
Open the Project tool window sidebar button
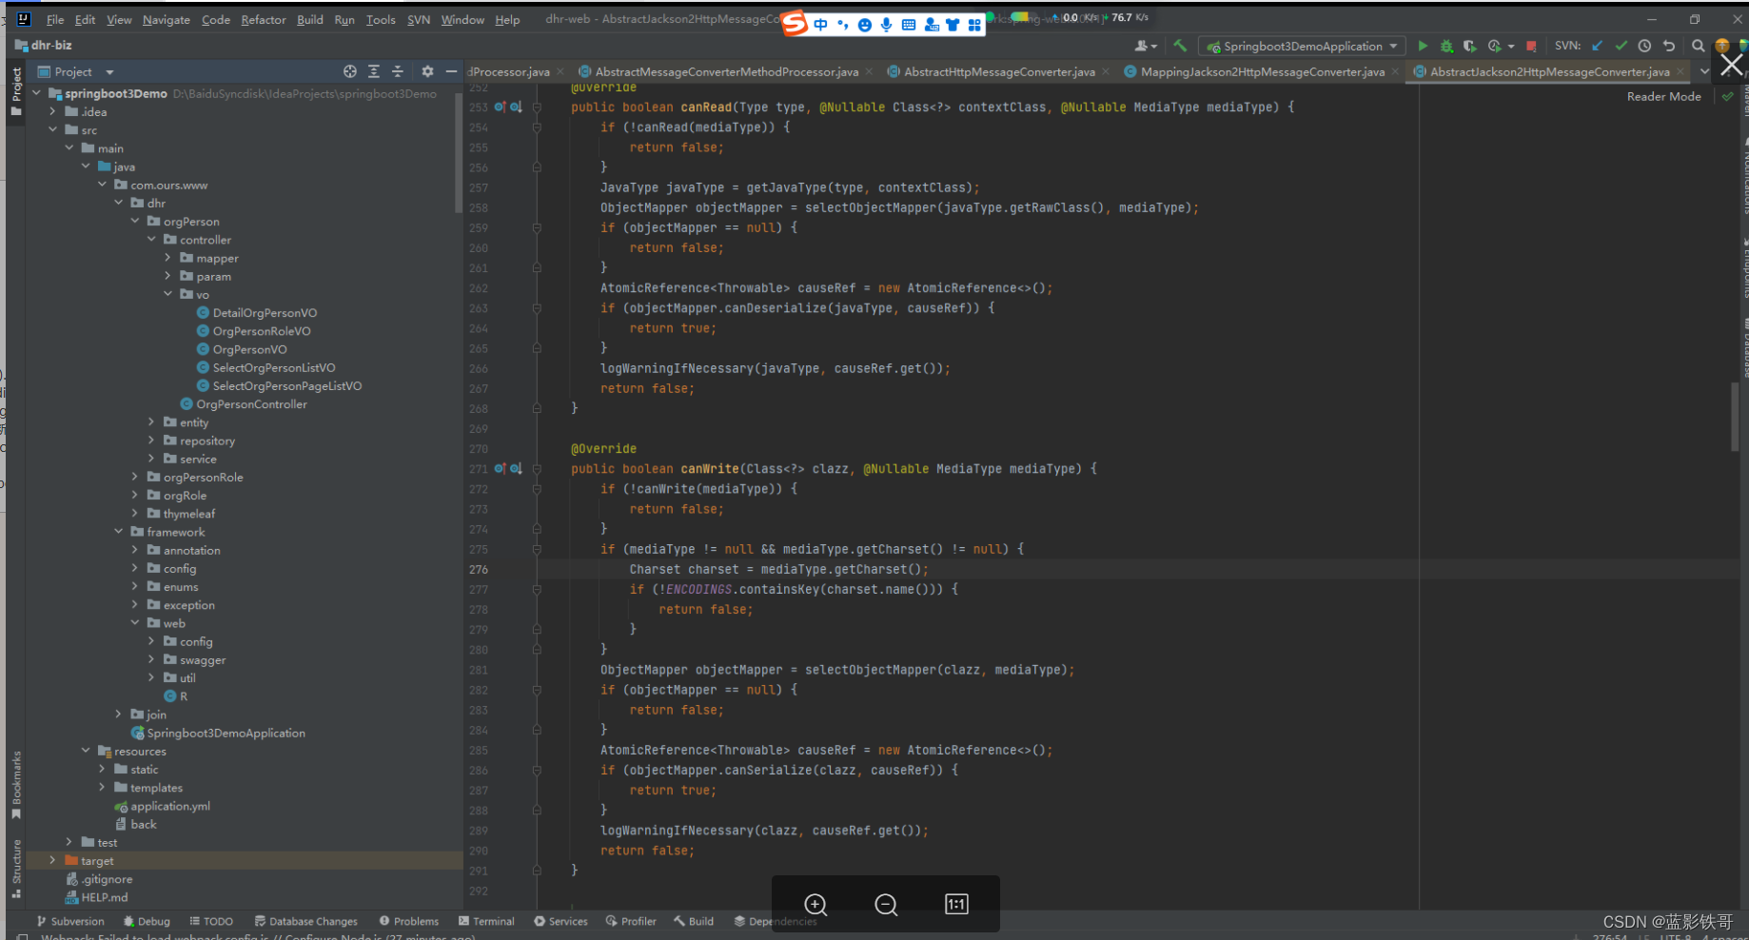tap(16, 91)
